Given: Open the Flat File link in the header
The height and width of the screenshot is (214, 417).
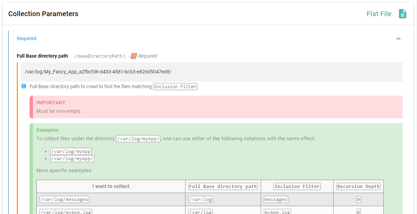Looking at the screenshot, I should (x=379, y=13).
